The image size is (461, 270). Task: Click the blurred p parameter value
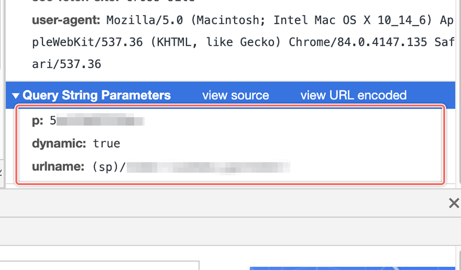click(100, 121)
